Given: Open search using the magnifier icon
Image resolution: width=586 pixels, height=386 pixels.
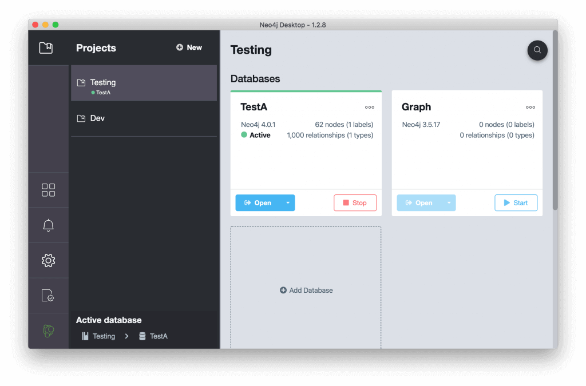Looking at the screenshot, I should (537, 50).
